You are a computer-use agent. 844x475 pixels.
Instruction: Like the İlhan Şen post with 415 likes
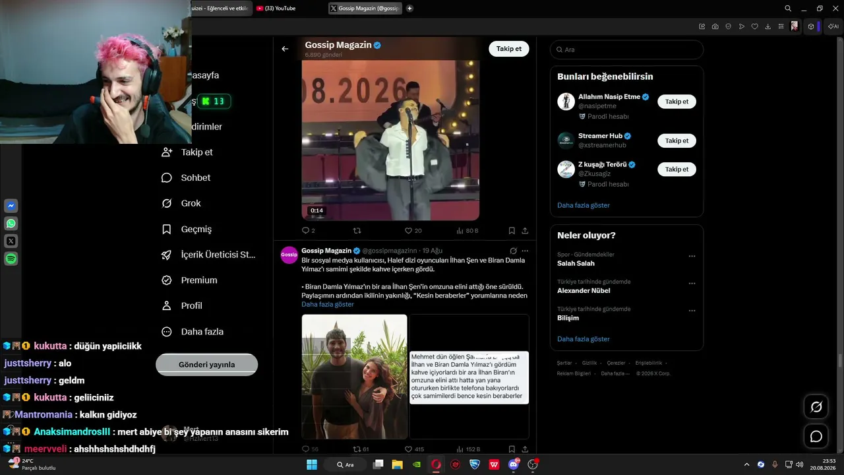pyautogui.click(x=414, y=449)
